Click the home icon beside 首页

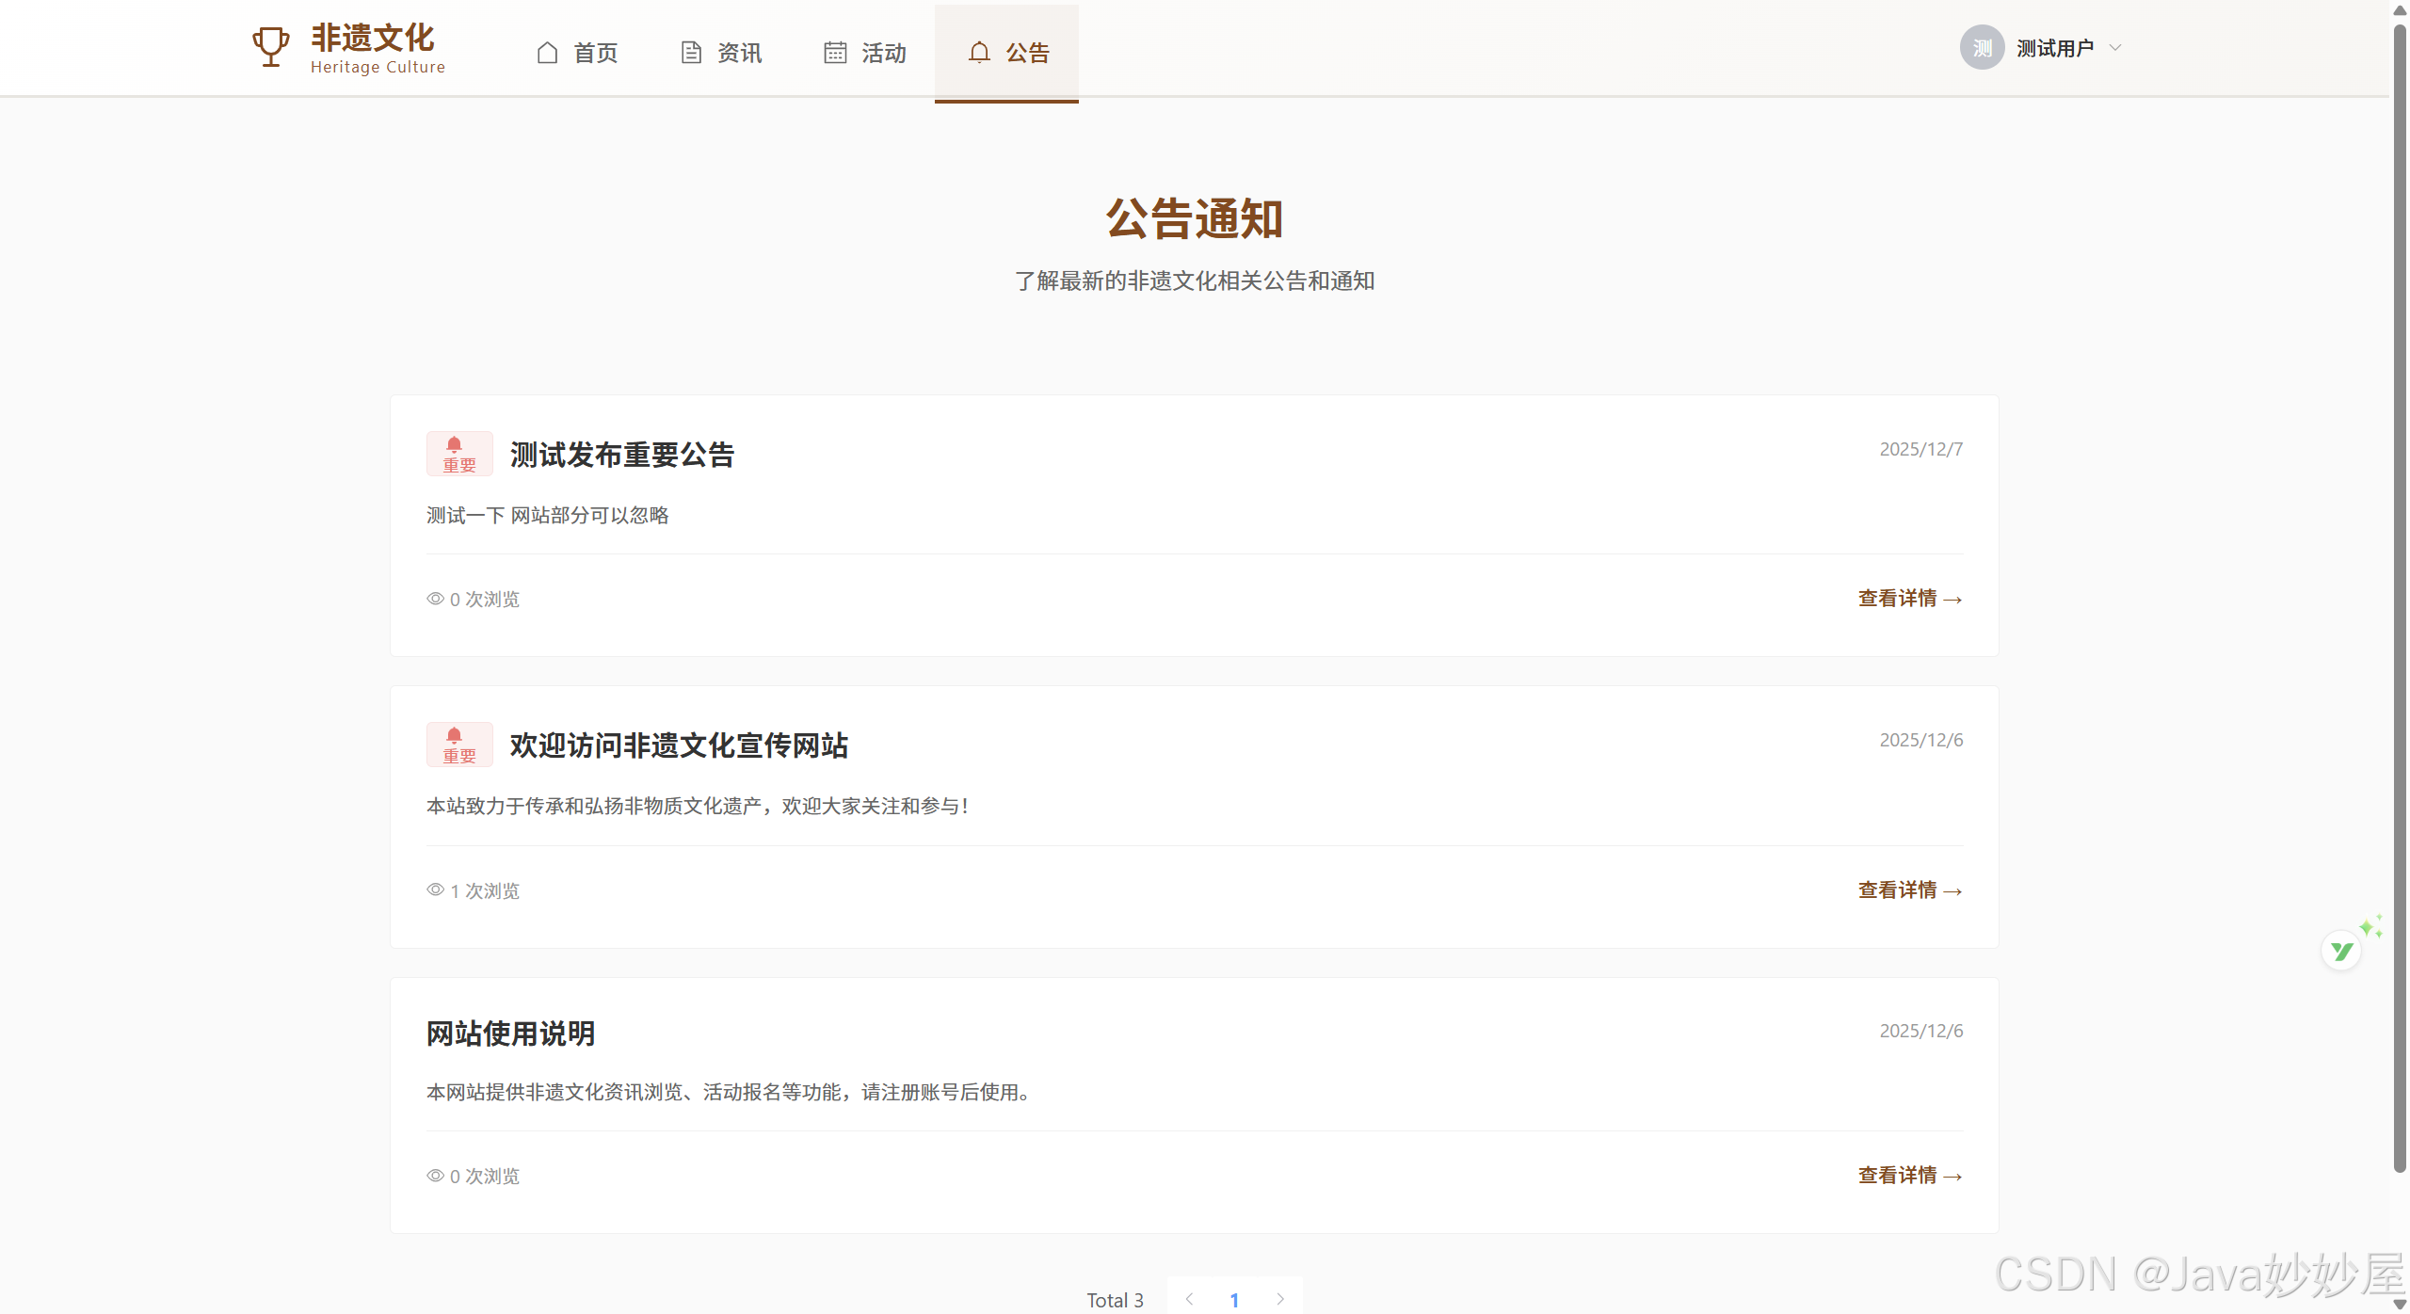coord(547,53)
